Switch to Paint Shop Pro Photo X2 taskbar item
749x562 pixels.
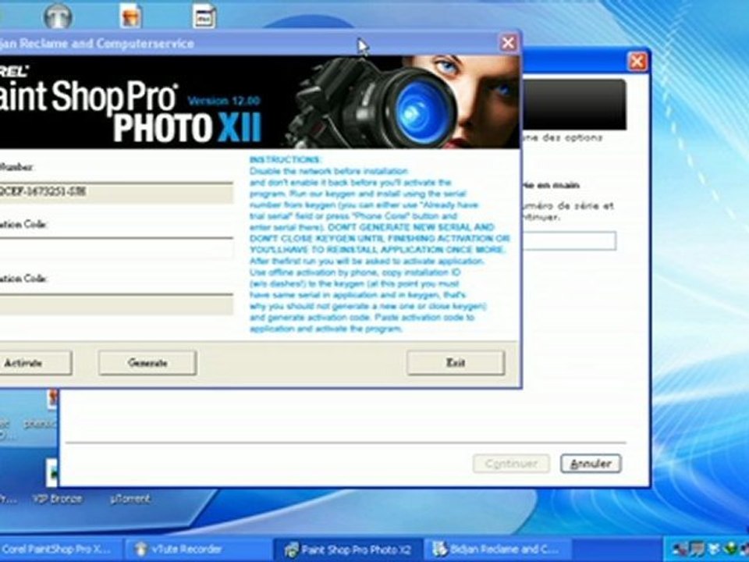coord(348,549)
